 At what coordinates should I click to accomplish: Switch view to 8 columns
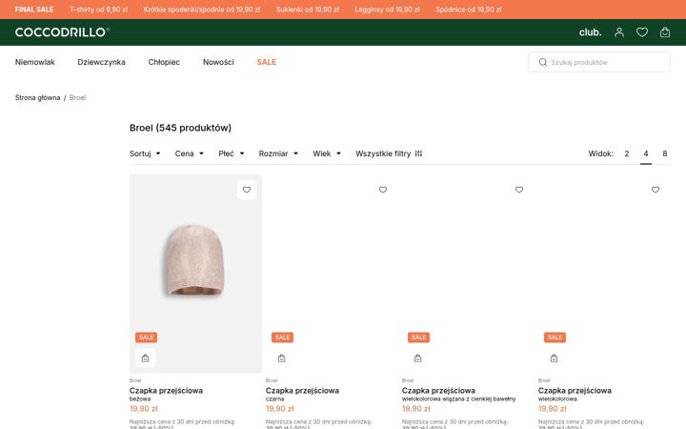point(665,153)
